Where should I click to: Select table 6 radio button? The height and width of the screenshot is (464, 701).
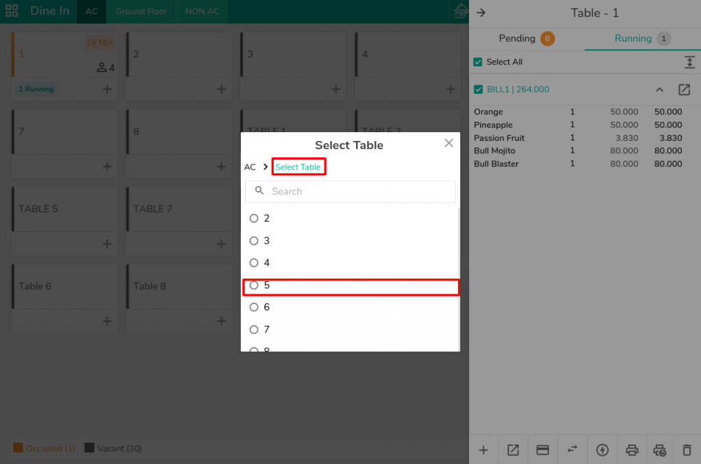click(x=254, y=307)
